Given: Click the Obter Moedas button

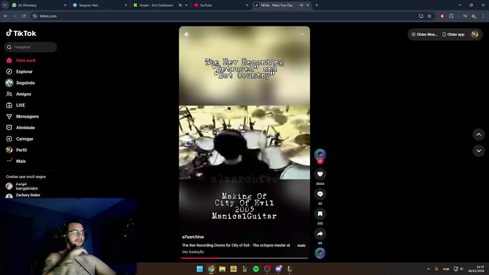Looking at the screenshot, I should (424, 34).
